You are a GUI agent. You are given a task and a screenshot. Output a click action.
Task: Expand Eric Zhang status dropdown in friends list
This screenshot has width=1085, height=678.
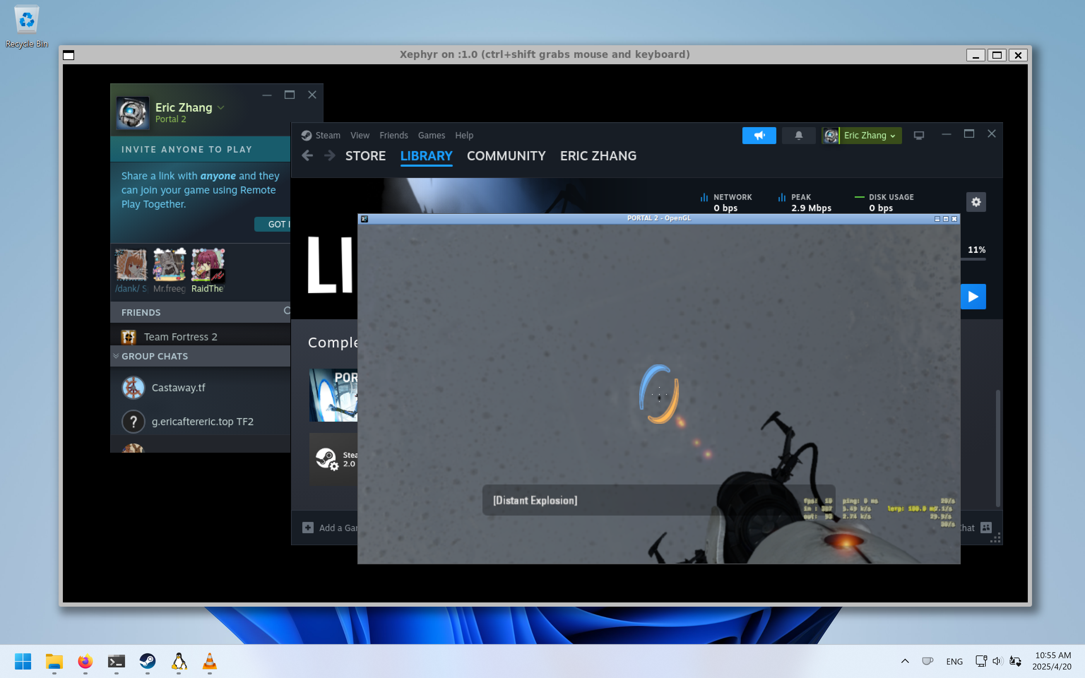point(221,108)
